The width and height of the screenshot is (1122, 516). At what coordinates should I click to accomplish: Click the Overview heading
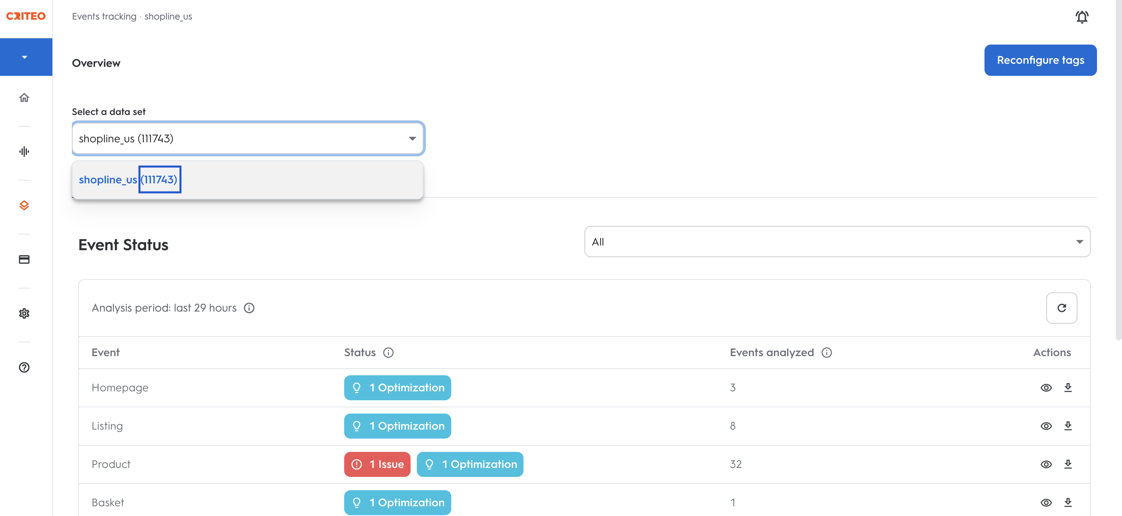coord(96,63)
